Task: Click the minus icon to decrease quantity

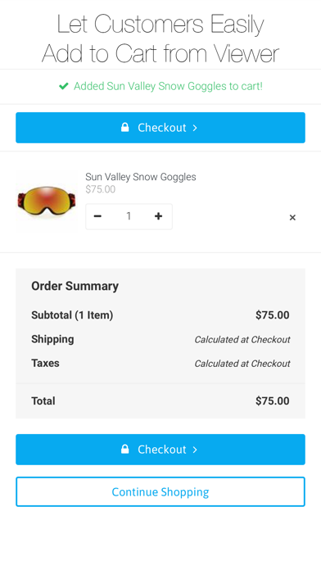Action: point(97,216)
